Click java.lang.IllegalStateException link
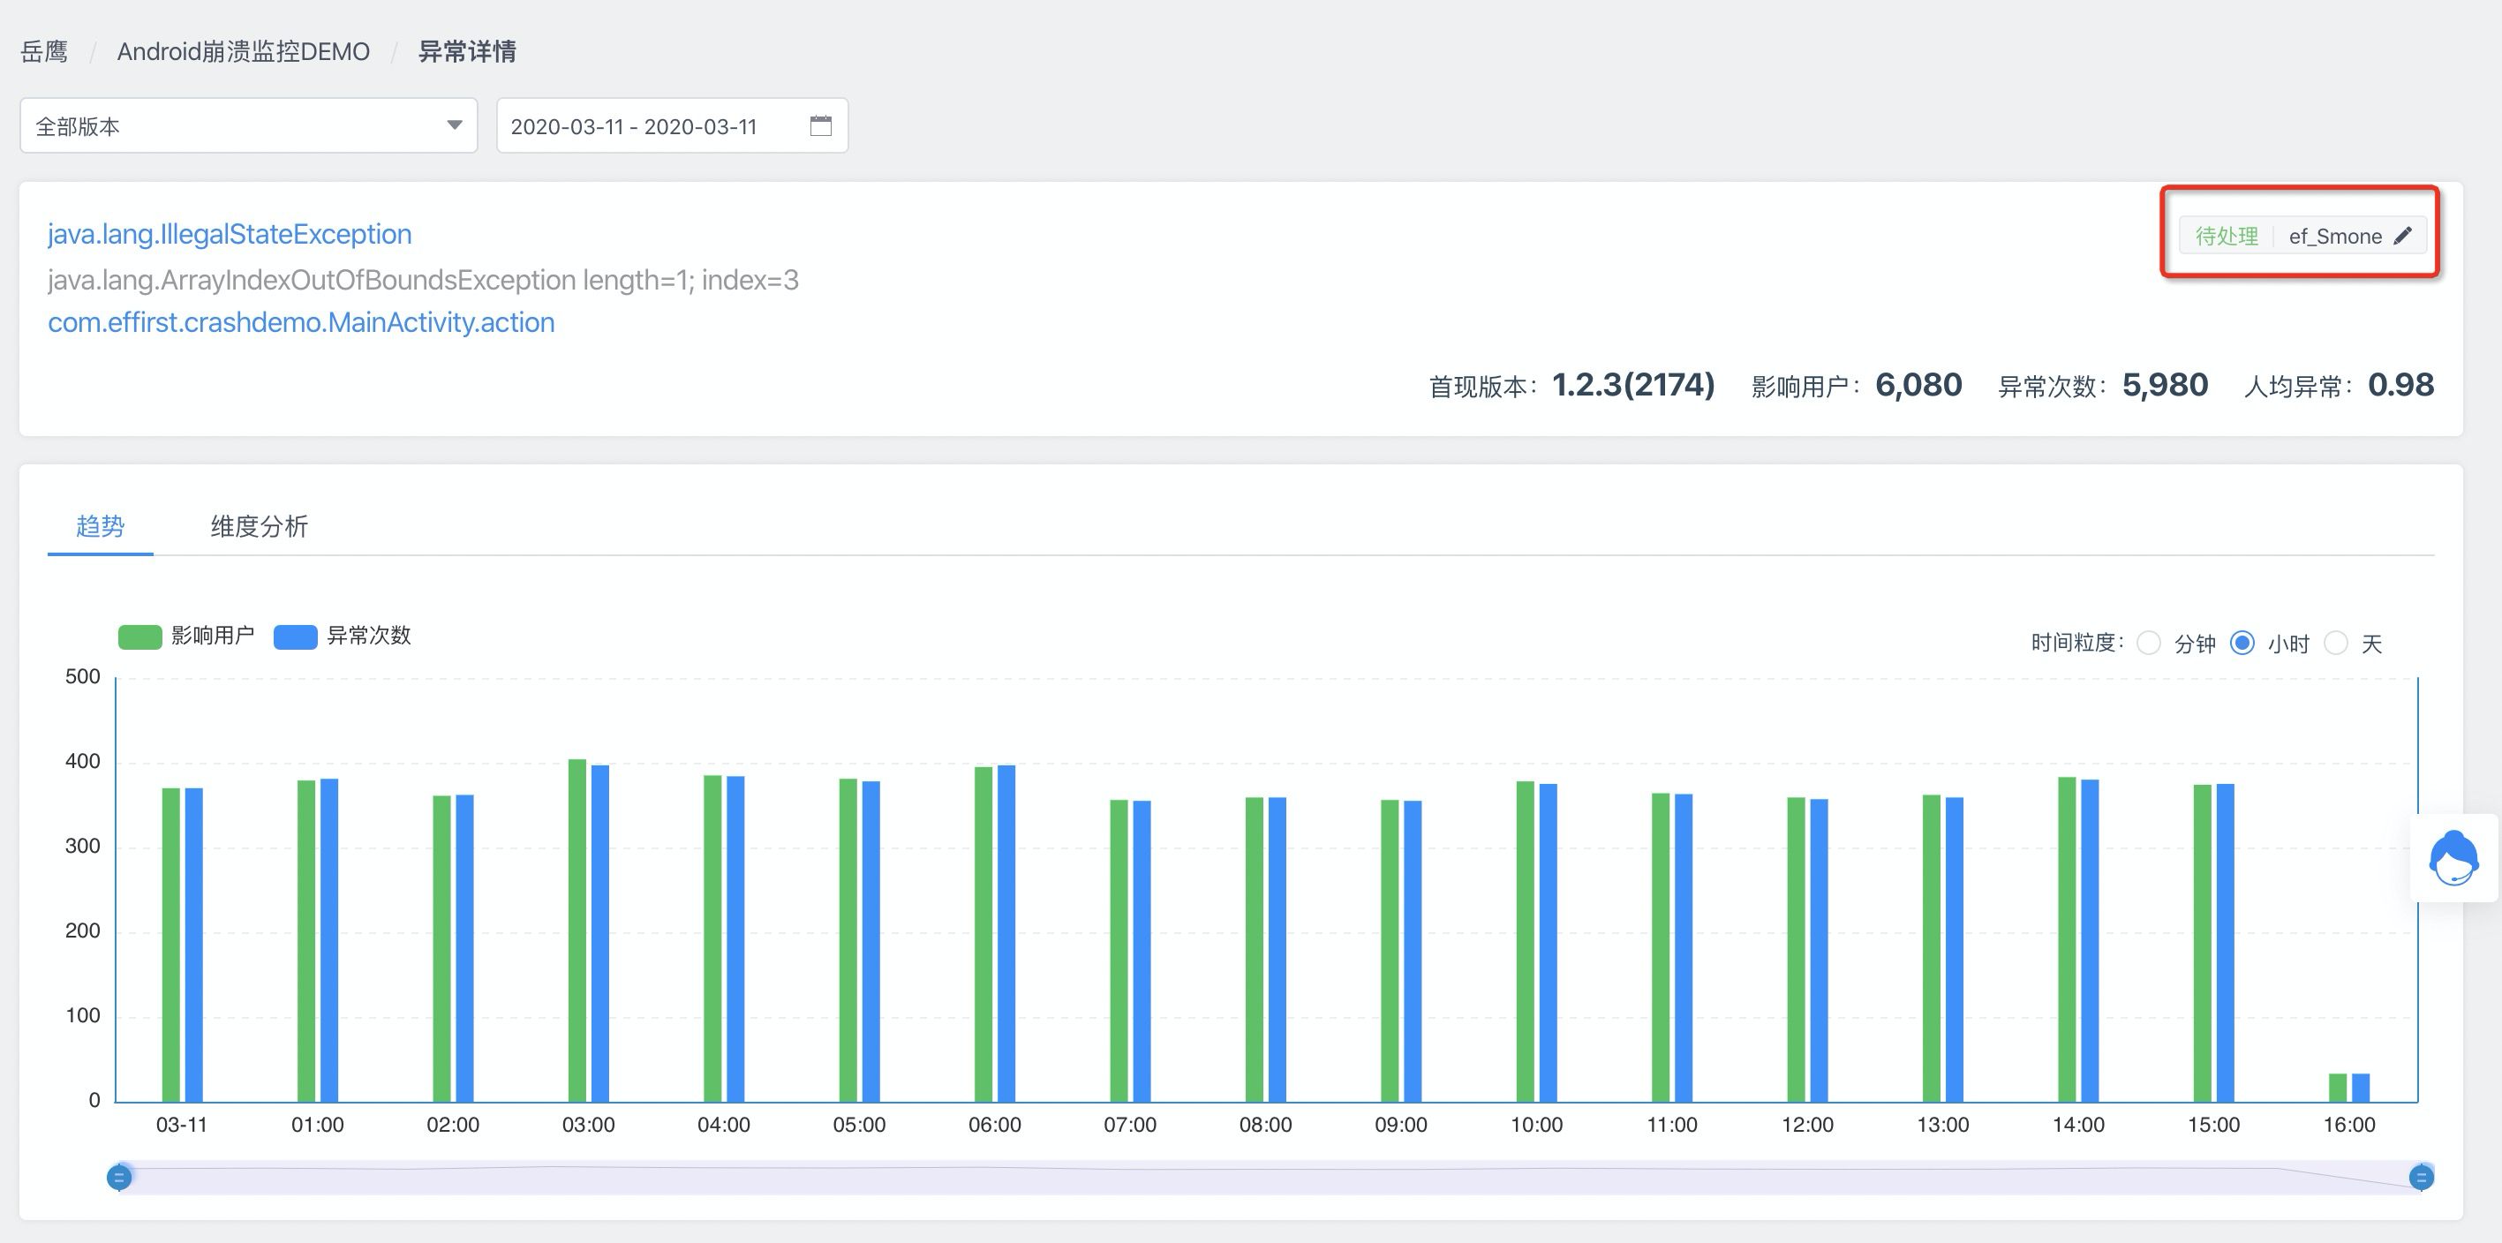 click(230, 234)
